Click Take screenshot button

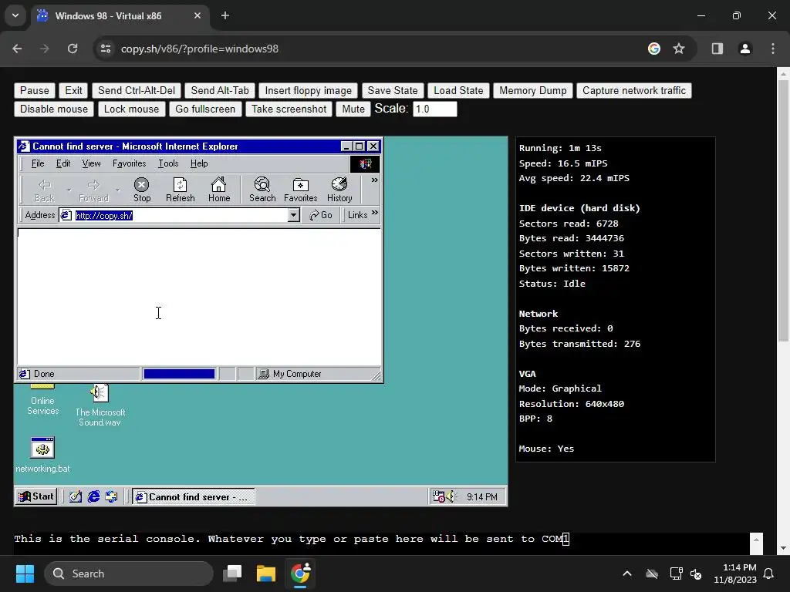(x=289, y=109)
